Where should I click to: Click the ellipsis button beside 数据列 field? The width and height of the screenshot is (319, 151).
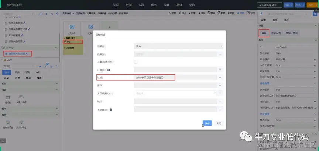click(220, 54)
